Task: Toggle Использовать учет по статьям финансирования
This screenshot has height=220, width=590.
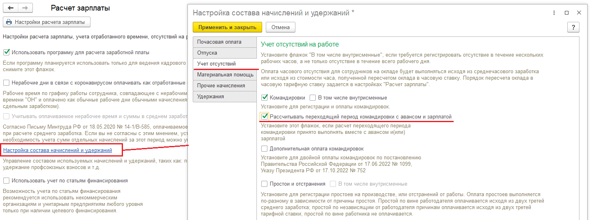Action: [6, 181]
